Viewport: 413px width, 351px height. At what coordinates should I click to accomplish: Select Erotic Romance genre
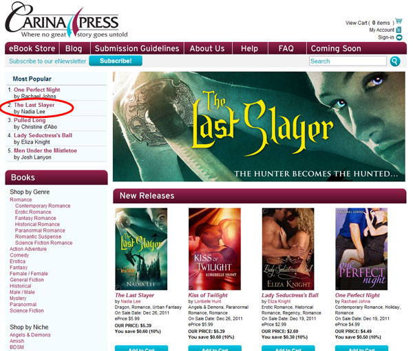tap(33, 212)
